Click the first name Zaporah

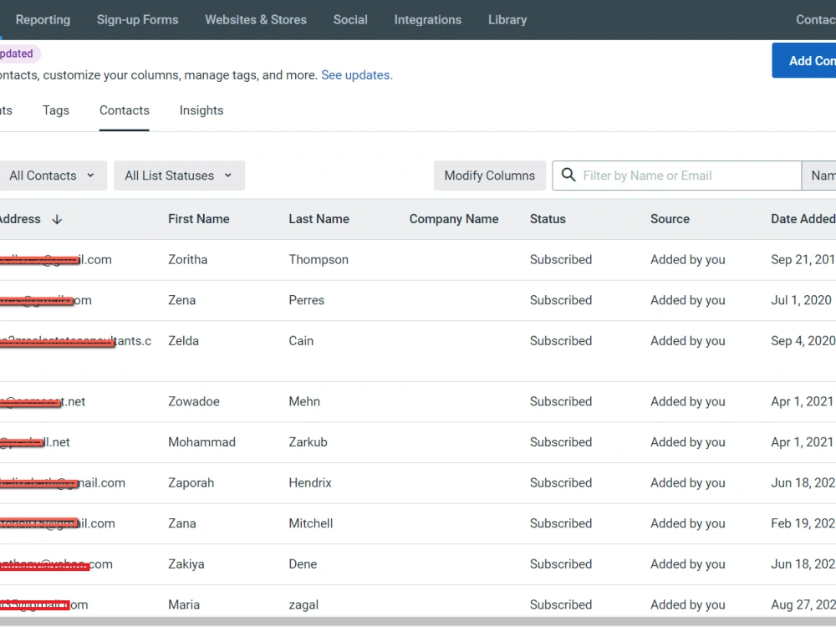(191, 482)
